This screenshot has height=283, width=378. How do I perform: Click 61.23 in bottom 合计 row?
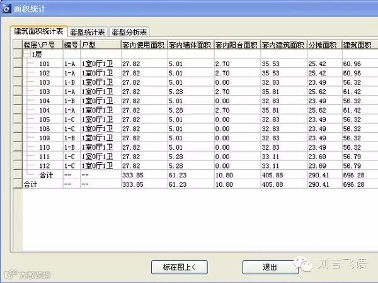tap(178, 184)
